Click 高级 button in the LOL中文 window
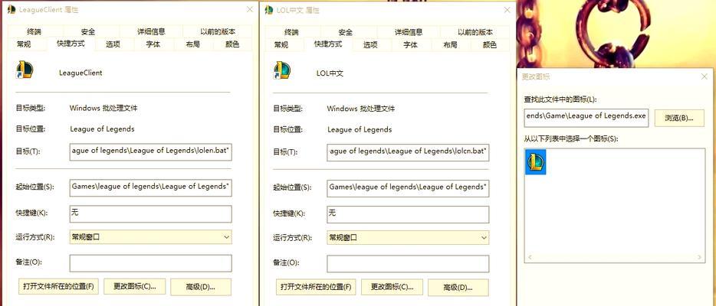This screenshot has height=306, width=716. [458, 288]
